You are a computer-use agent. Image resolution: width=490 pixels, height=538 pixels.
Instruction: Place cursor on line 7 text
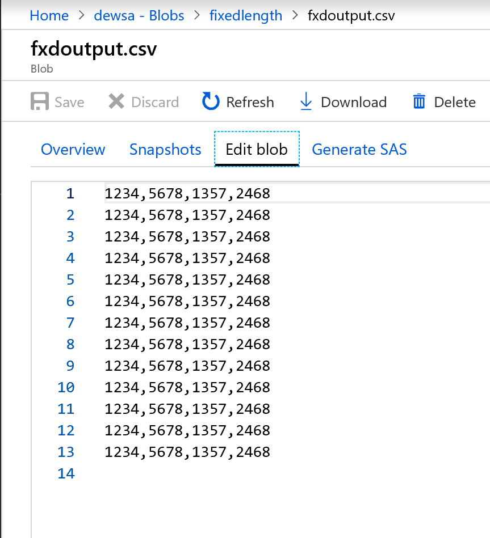pyautogui.click(x=187, y=323)
